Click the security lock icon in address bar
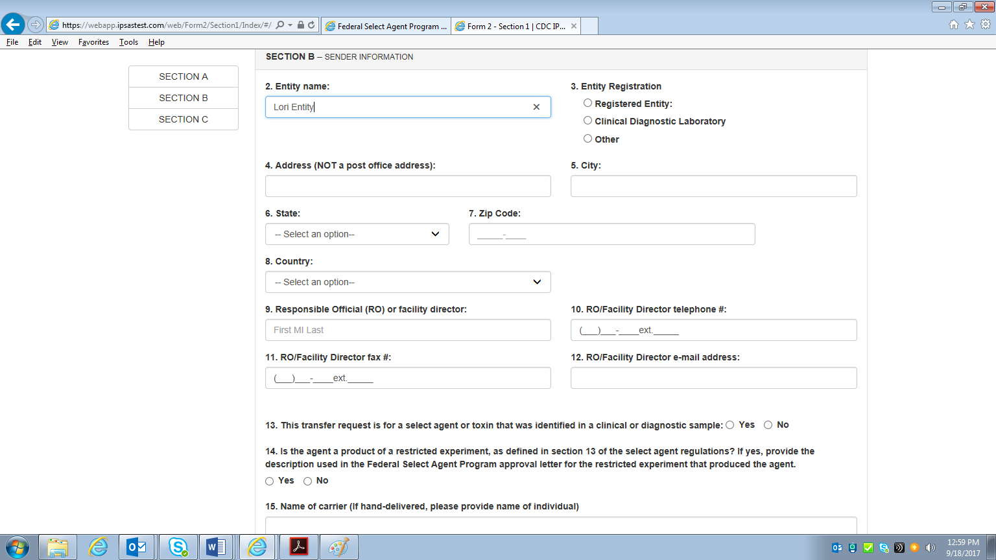 tap(301, 25)
